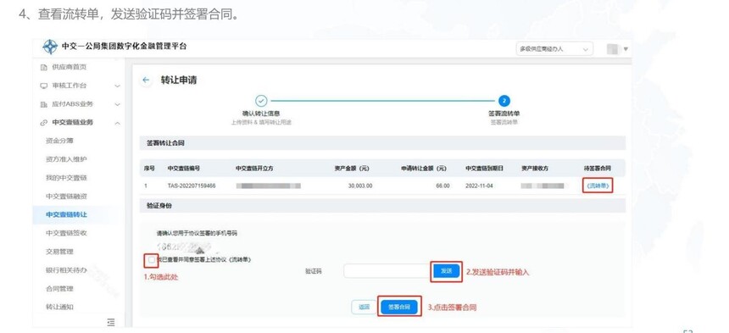729x333 pixels.
Task: Tick the checkbox agreeing to sign 流转单
Action: (x=152, y=260)
